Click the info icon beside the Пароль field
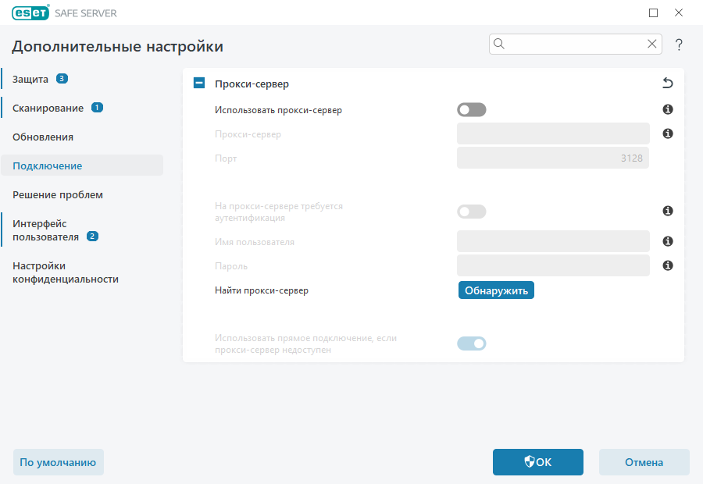 click(667, 265)
